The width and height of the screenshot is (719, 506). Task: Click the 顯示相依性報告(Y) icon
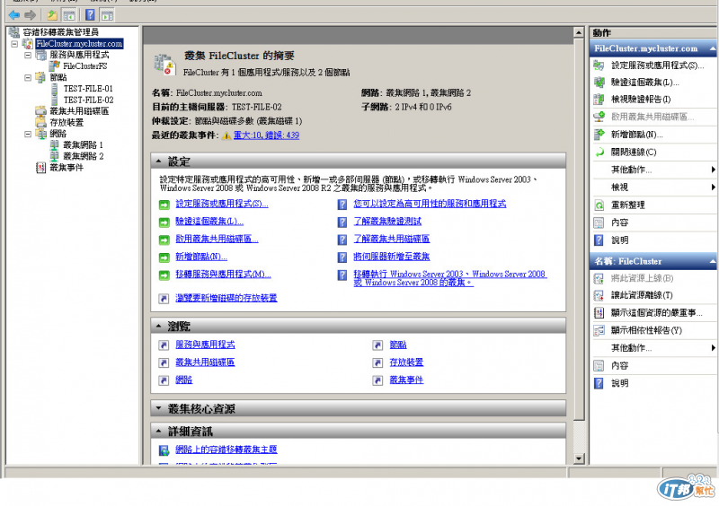599,331
